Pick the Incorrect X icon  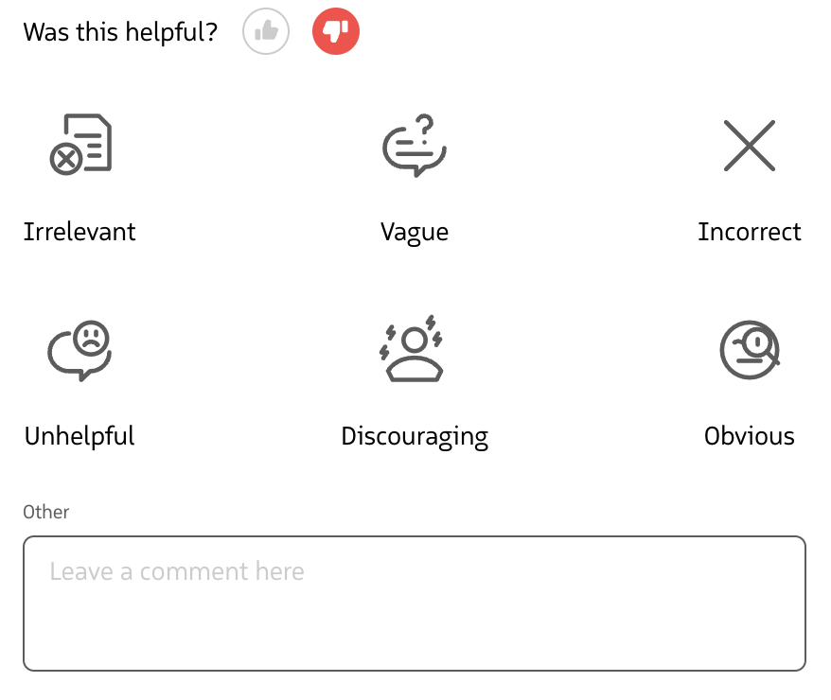tap(750, 146)
